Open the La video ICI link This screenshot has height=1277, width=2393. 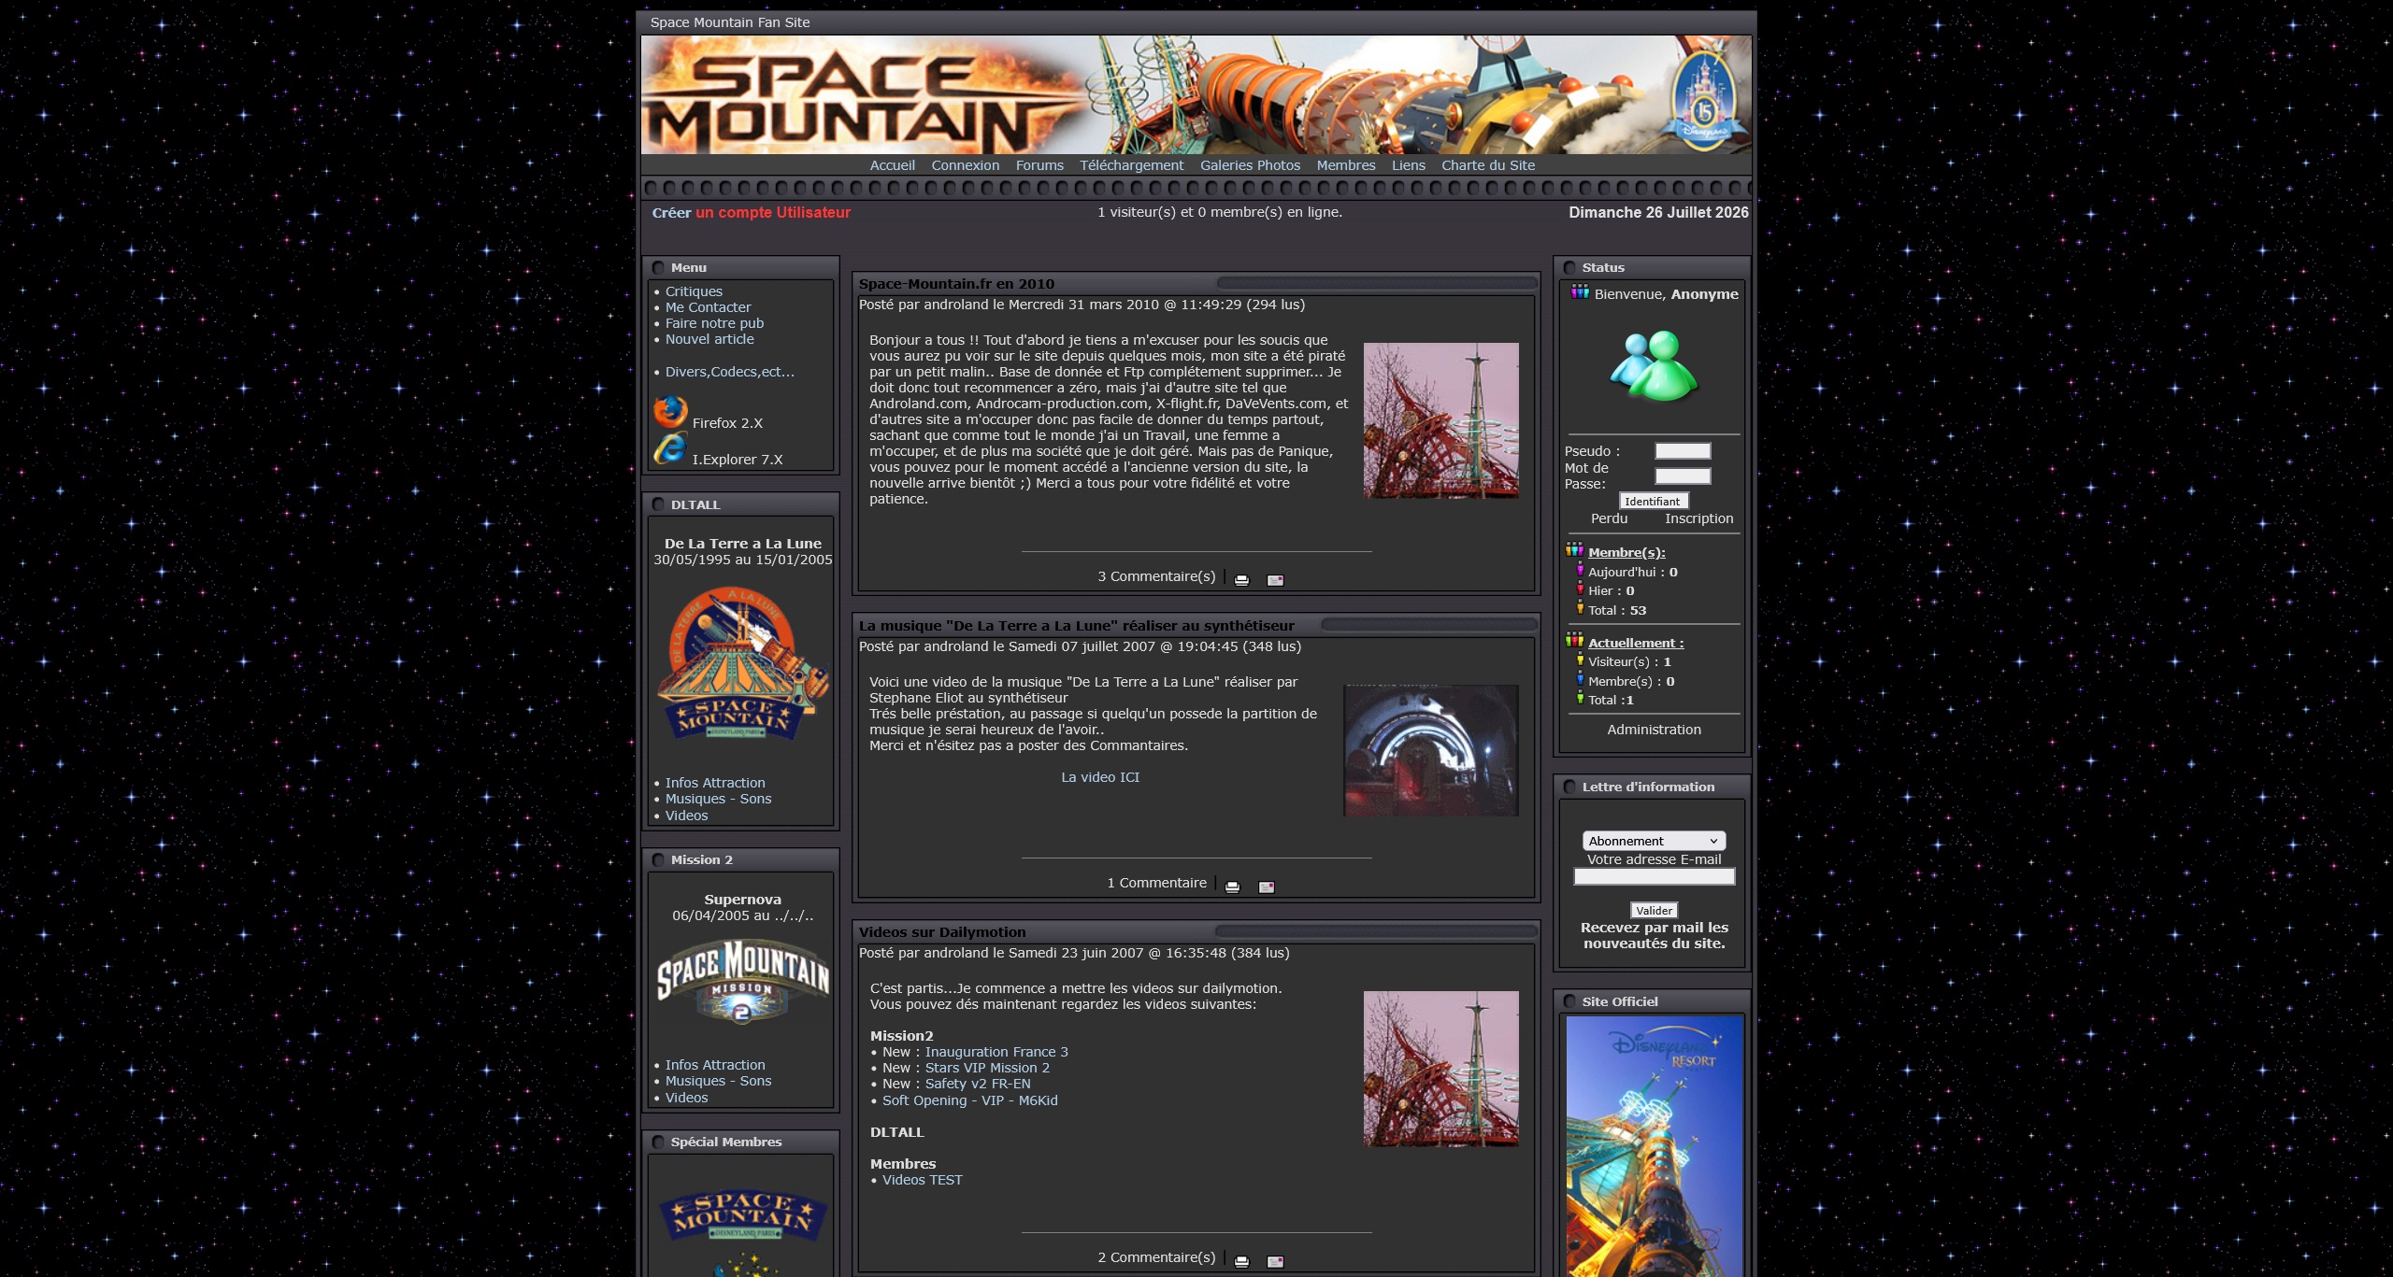(x=1100, y=777)
